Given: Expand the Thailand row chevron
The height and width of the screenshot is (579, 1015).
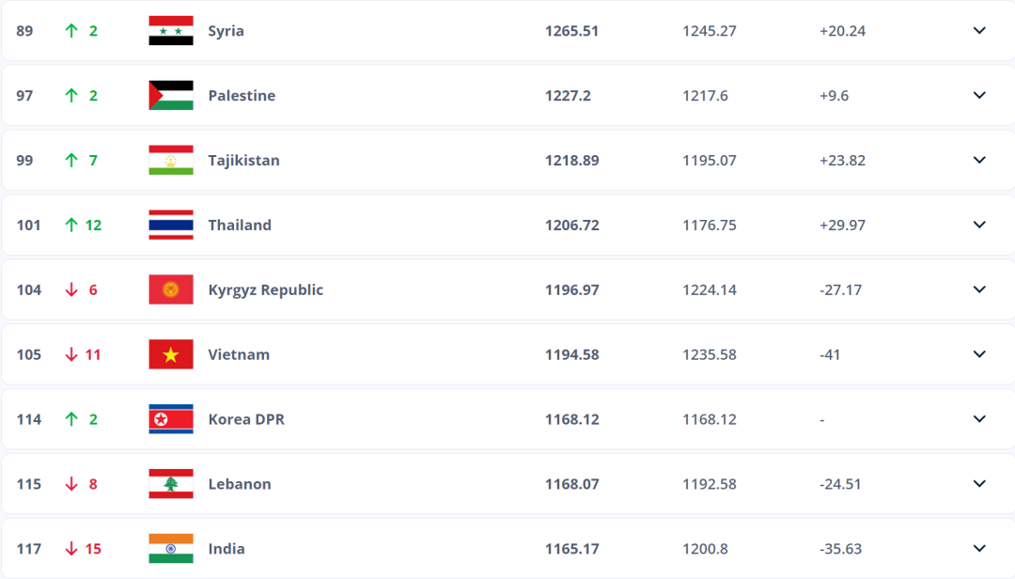Looking at the screenshot, I should coord(979,225).
